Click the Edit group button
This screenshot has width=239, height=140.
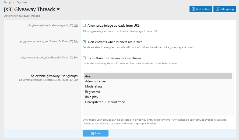pos(225,9)
